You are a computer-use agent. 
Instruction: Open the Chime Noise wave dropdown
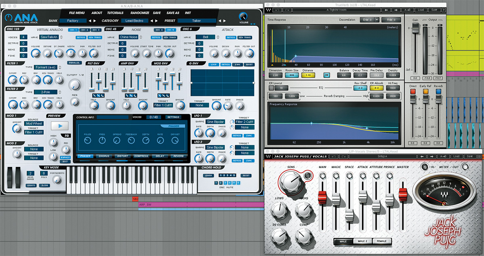(x=129, y=37)
